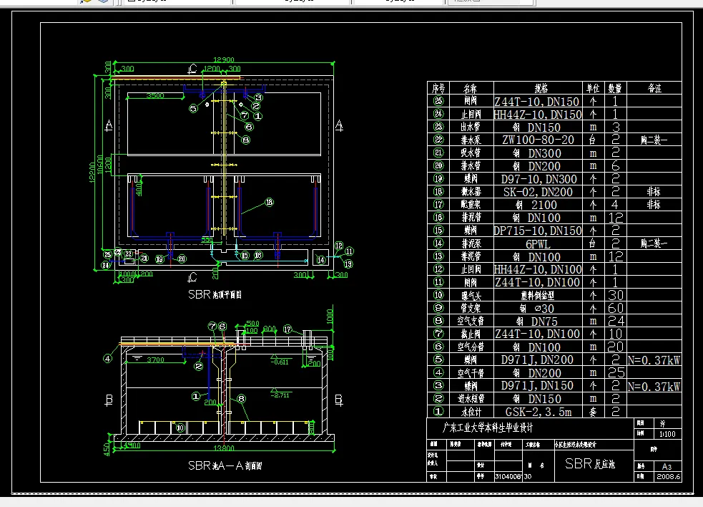This screenshot has width=703, height=507.
Task: Click the -0.611 elevation label
Action: pyautogui.click(x=280, y=362)
